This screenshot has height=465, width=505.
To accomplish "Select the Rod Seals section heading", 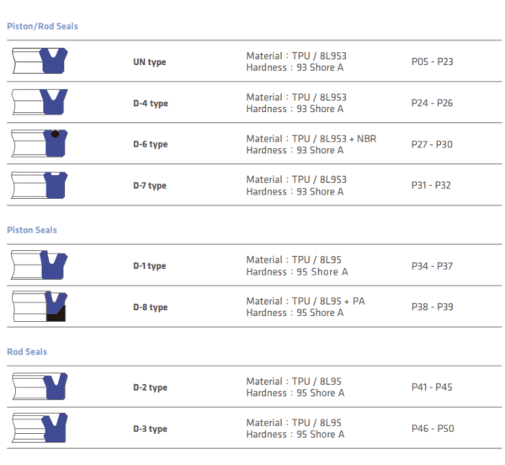I will pyautogui.click(x=27, y=352).
